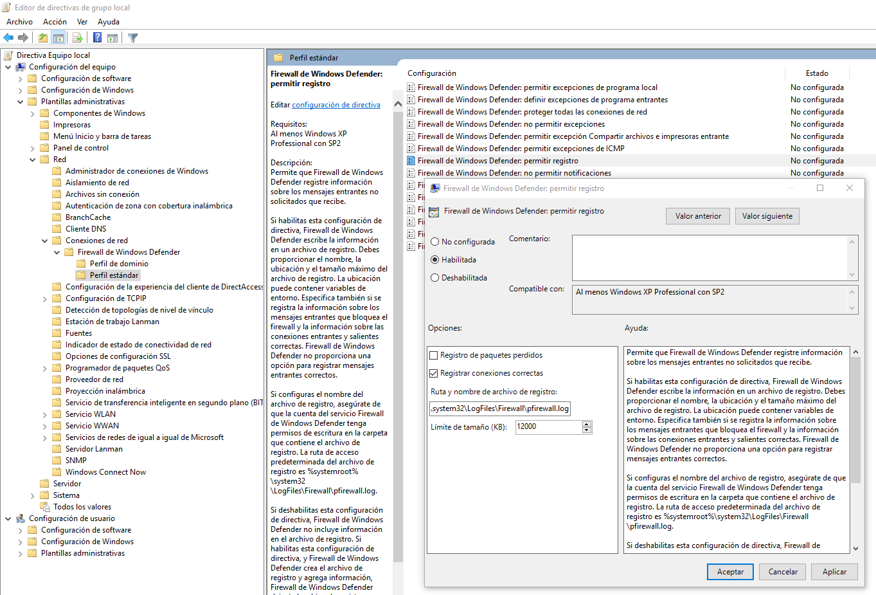This screenshot has width=876, height=595.
Task: Click the Valor siguiente button
Action: click(x=767, y=215)
